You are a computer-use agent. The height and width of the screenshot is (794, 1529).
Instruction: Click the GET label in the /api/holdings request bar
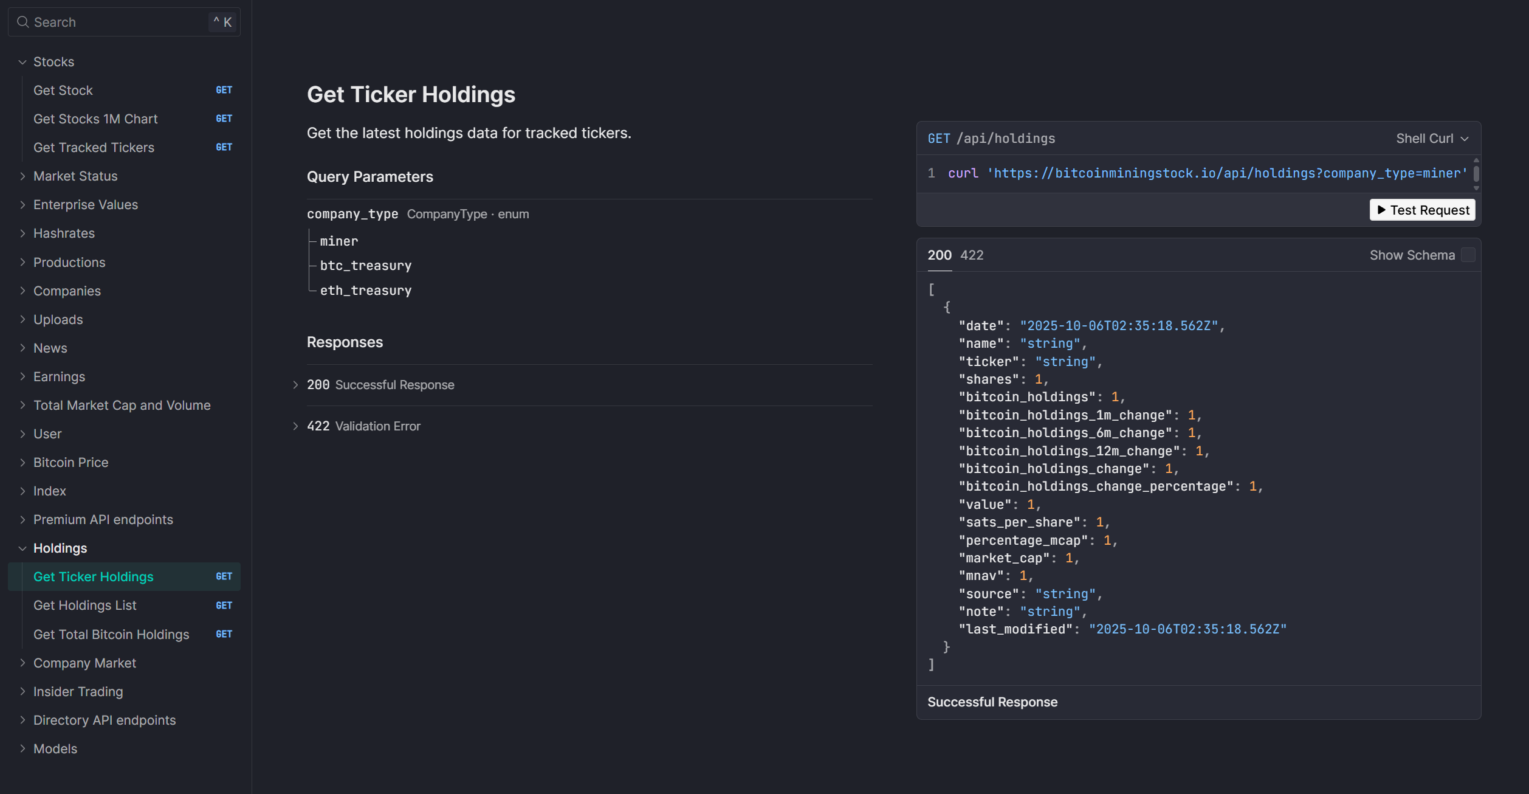tap(938, 138)
